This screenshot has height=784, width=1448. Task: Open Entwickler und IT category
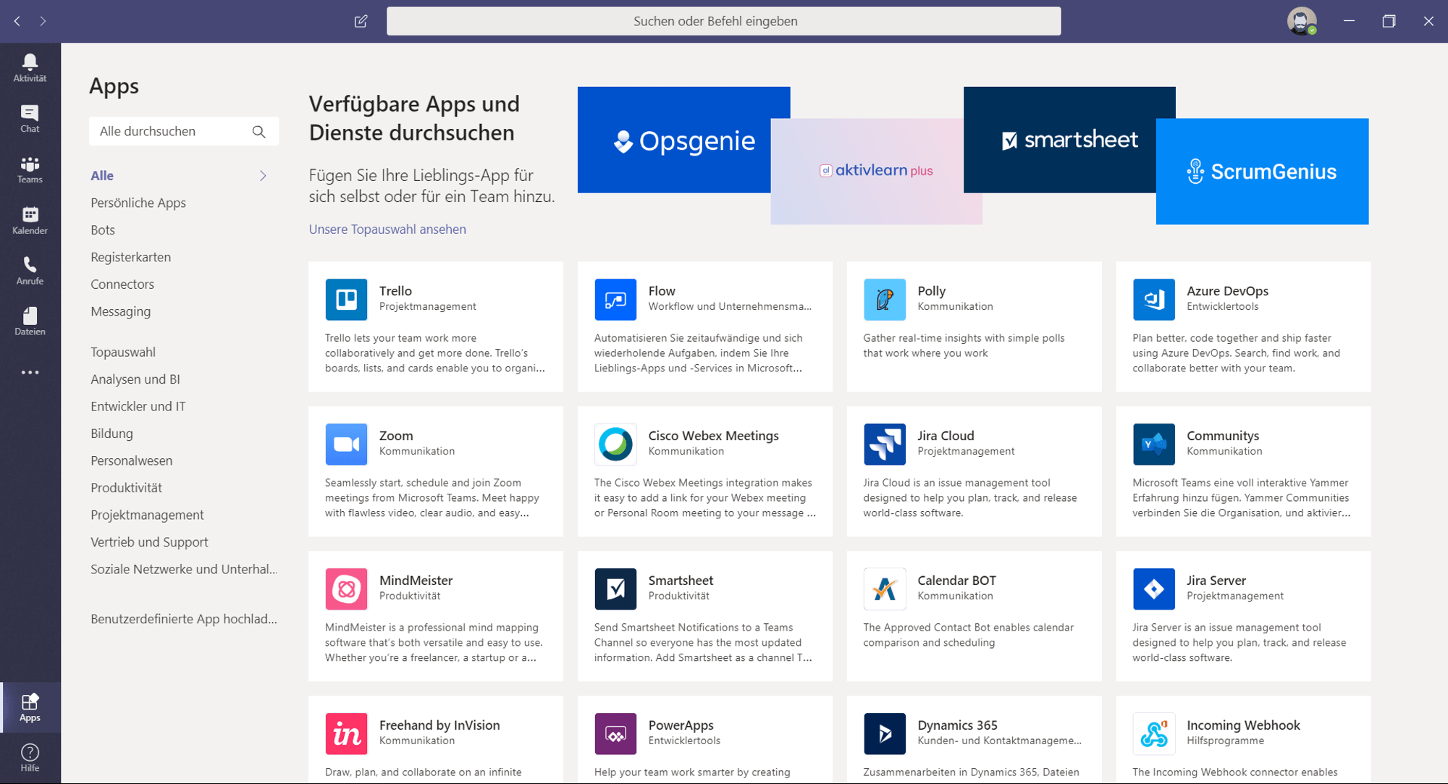pyautogui.click(x=138, y=406)
